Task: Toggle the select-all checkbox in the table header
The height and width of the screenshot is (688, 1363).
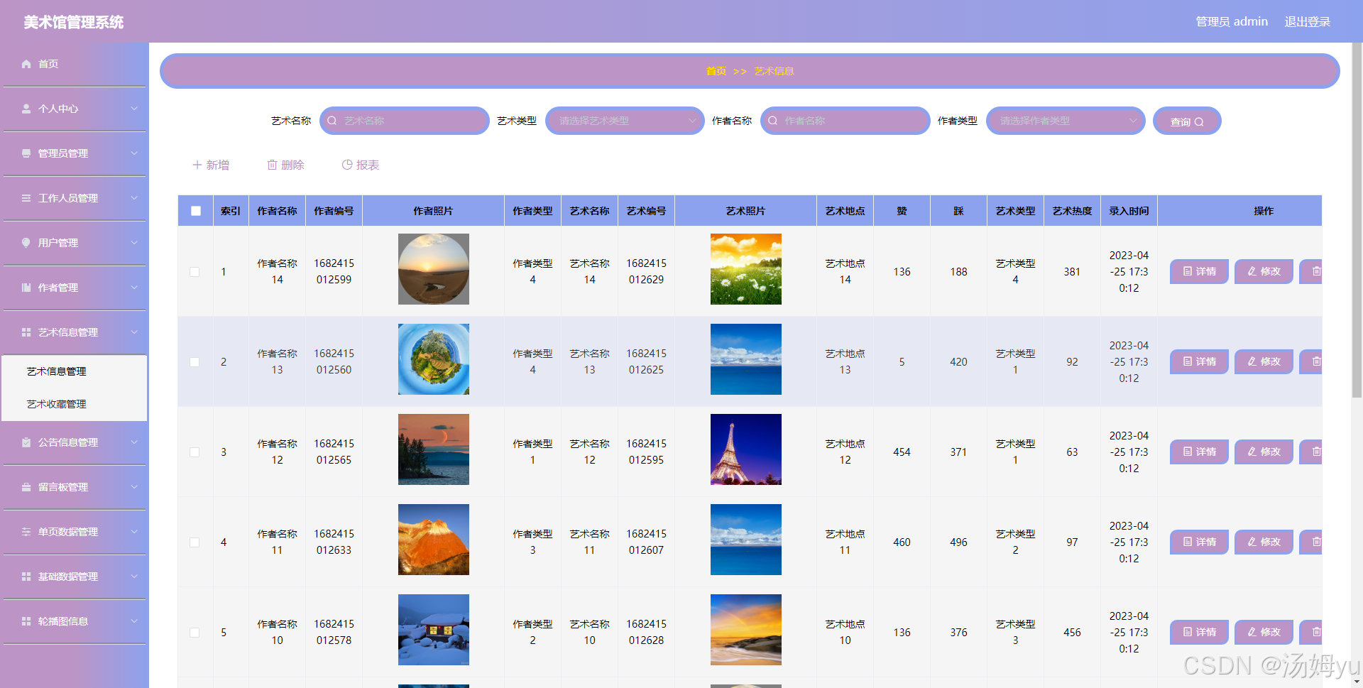Action: tap(196, 211)
